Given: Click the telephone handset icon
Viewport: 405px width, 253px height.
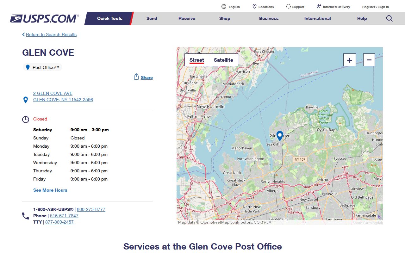Looking at the screenshot, I should point(26,216).
